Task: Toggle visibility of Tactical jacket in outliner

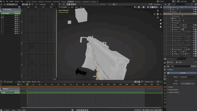Action: coord(194,49)
